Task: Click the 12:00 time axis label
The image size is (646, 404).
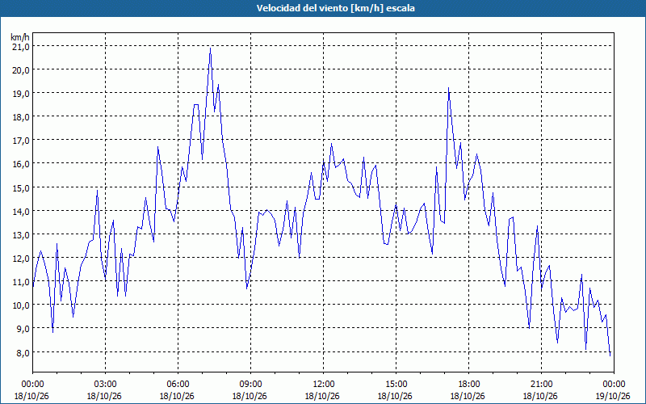Action: click(x=323, y=385)
